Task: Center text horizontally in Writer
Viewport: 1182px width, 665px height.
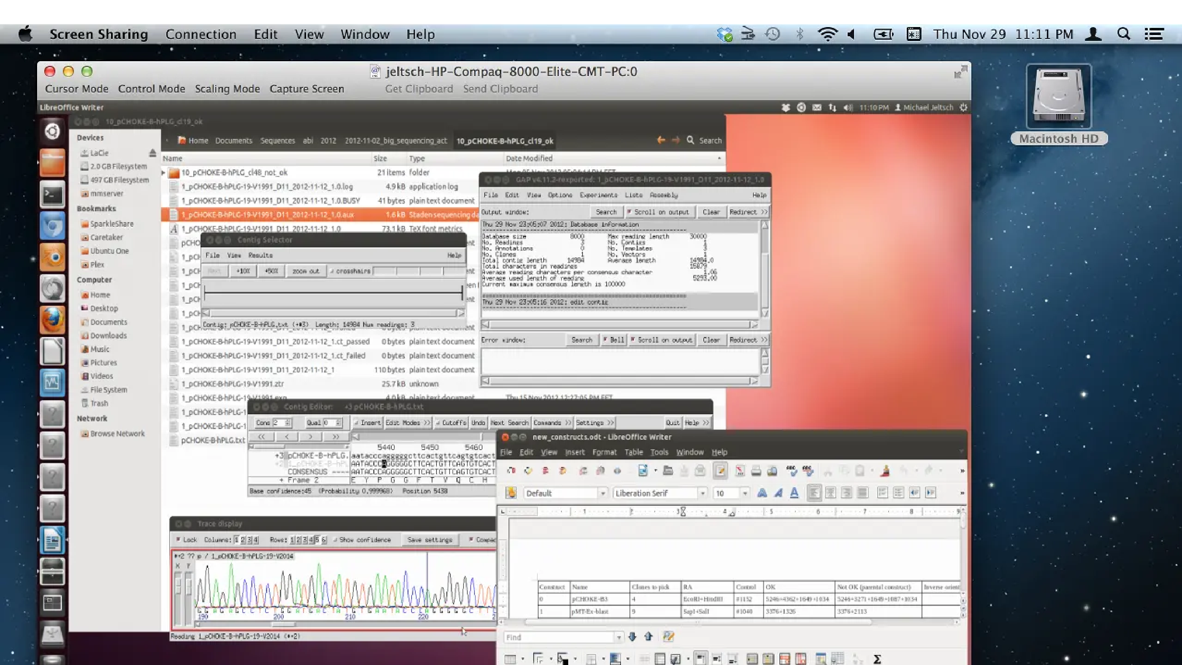Action: point(830,493)
